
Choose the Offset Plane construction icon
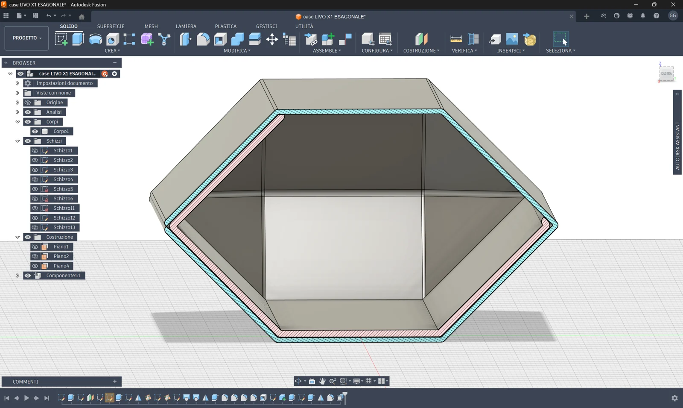tap(421, 39)
